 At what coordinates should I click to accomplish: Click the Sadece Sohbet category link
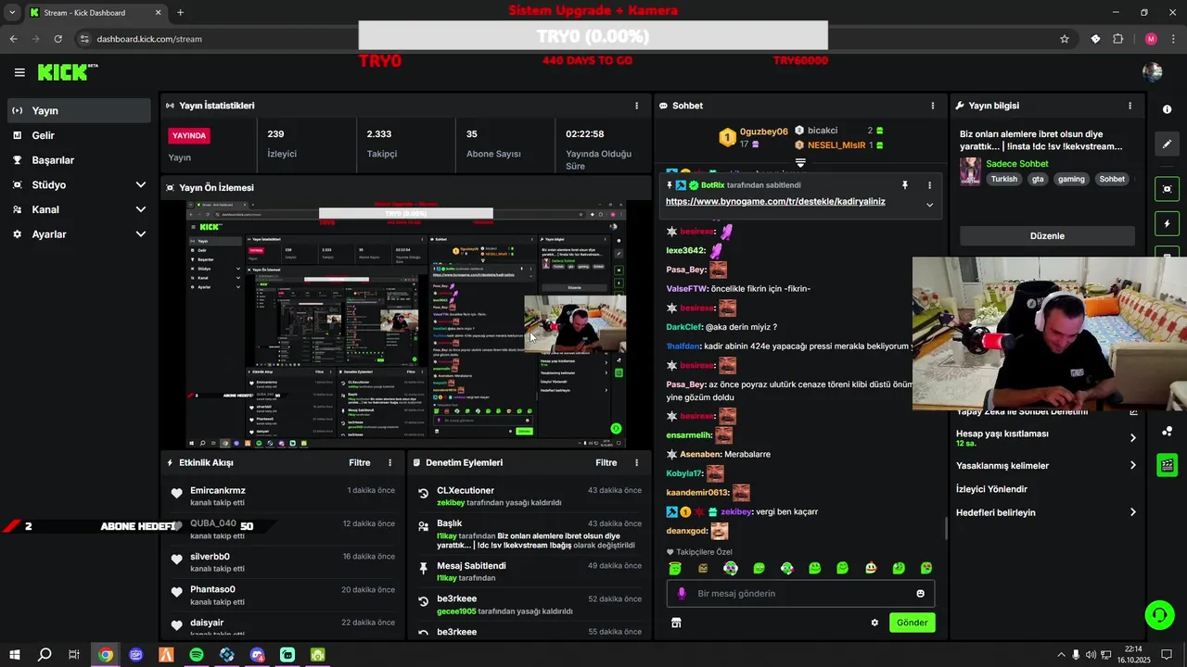point(1017,164)
